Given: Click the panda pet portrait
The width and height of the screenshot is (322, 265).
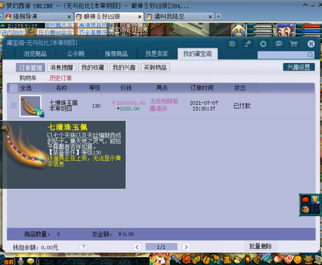Looking at the screenshot, I should click(x=239, y=31).
